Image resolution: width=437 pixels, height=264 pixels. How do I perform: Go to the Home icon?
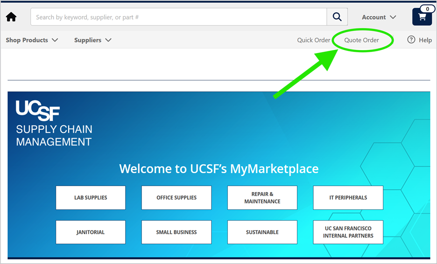point(11,17)
